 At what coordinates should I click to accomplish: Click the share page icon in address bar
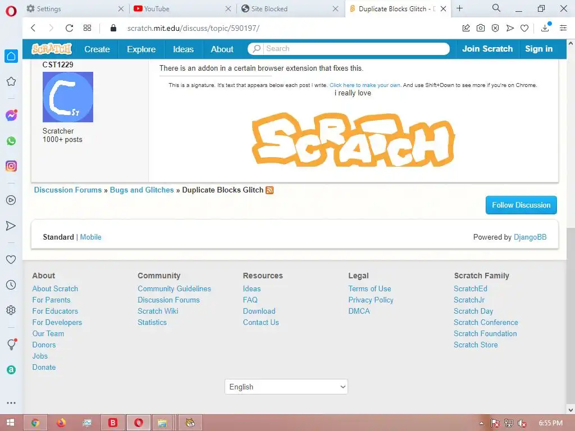pyautogui.click(x=466, y=28)
